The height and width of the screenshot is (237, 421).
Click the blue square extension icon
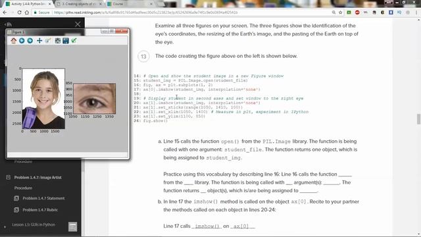(x=391, y=13)
